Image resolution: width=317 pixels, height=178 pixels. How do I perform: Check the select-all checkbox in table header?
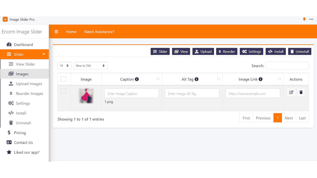[63, 79]
